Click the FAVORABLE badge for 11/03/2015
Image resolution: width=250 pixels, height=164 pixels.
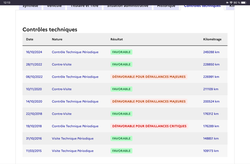(x=121, y=151)
